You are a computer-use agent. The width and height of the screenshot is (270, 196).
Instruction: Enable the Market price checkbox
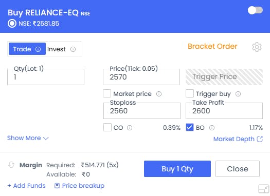point(107,93)
